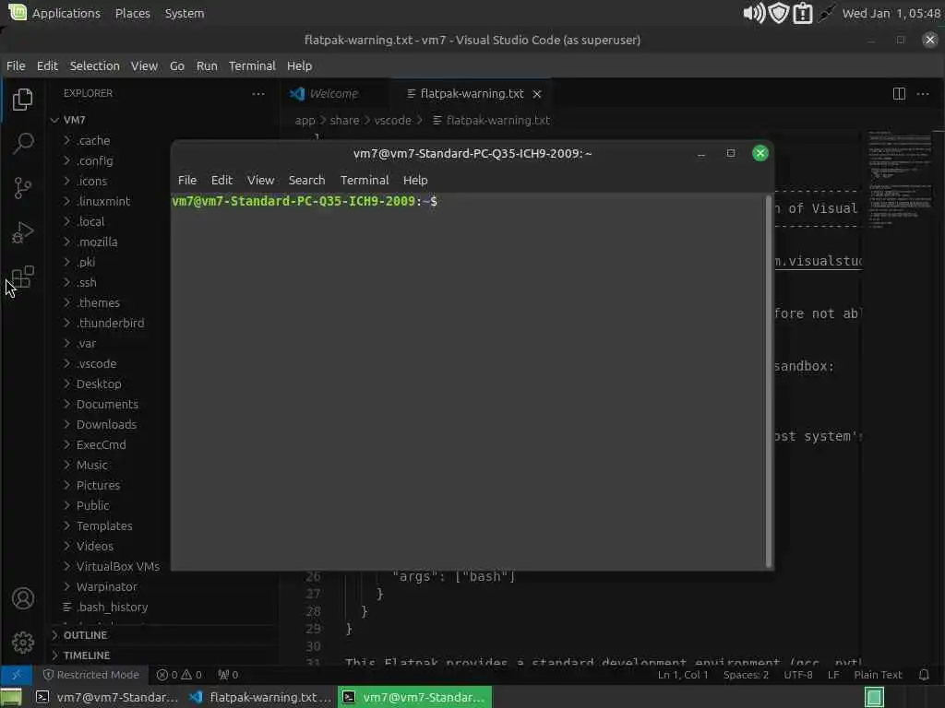Expand the TIMELINE section

(x=86, y=655)
